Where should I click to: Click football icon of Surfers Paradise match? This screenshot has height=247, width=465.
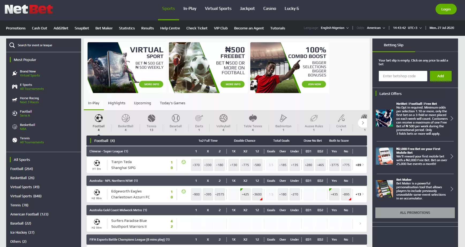[x=97, y=222]
